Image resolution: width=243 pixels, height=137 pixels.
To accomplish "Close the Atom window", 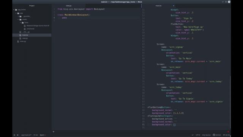I will coord(229,2).
